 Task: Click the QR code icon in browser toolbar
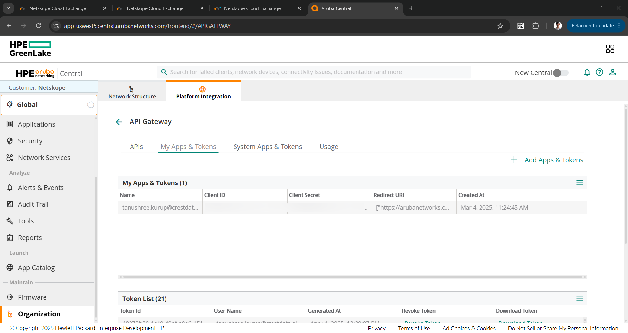tap(521, 26)
